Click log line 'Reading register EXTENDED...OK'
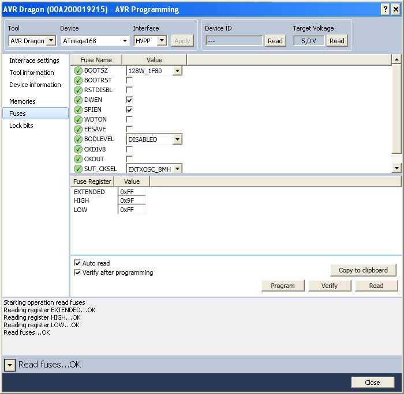Image resolution: width=404 pixels, height=394 pixels. click(x=50, y=310)
